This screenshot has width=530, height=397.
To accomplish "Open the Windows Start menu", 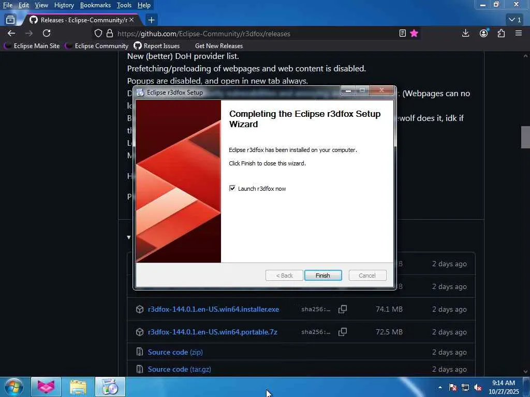I will point(14,387).
